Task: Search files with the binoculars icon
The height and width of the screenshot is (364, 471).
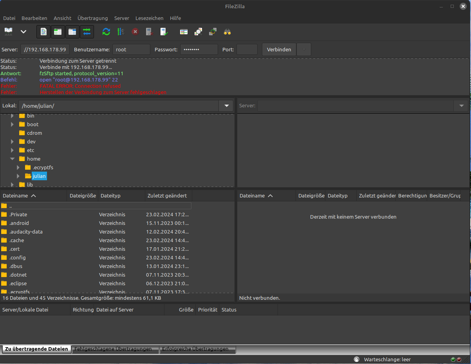Action: pos(227,32)
